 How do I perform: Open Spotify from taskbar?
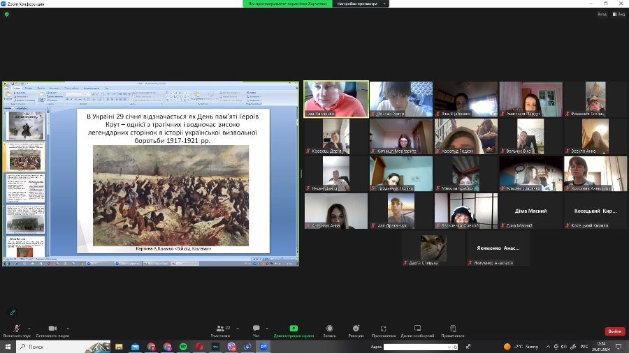(183, 347)
